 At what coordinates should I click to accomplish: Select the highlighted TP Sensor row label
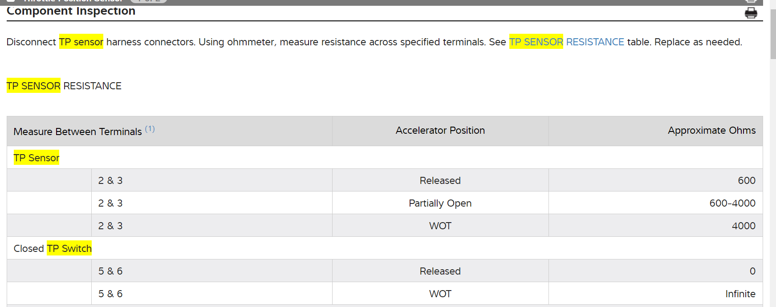(x=37, y=158)
